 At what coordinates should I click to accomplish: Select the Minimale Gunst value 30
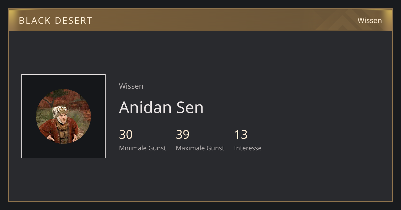pyautogui.click(x=126, y=135)
